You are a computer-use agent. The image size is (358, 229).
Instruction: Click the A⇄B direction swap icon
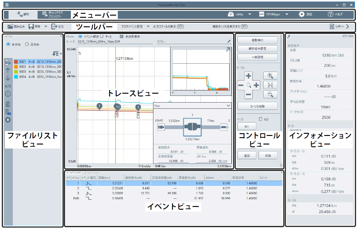(x=8, y=86)
